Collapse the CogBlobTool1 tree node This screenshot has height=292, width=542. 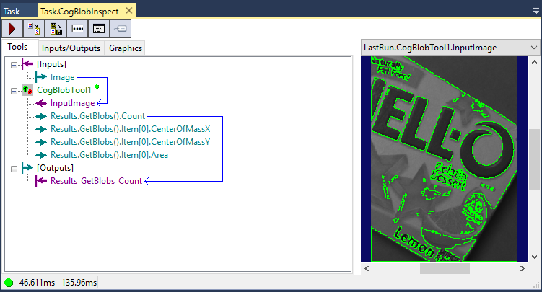coord(14,90)
